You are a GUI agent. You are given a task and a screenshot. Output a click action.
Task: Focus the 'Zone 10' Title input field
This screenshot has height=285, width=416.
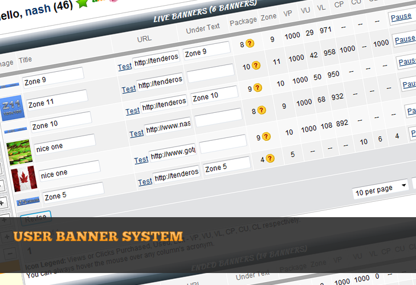click(x=61, y=122)
